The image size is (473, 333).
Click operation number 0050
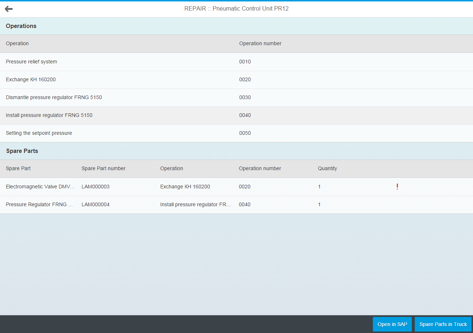point(245,133)
